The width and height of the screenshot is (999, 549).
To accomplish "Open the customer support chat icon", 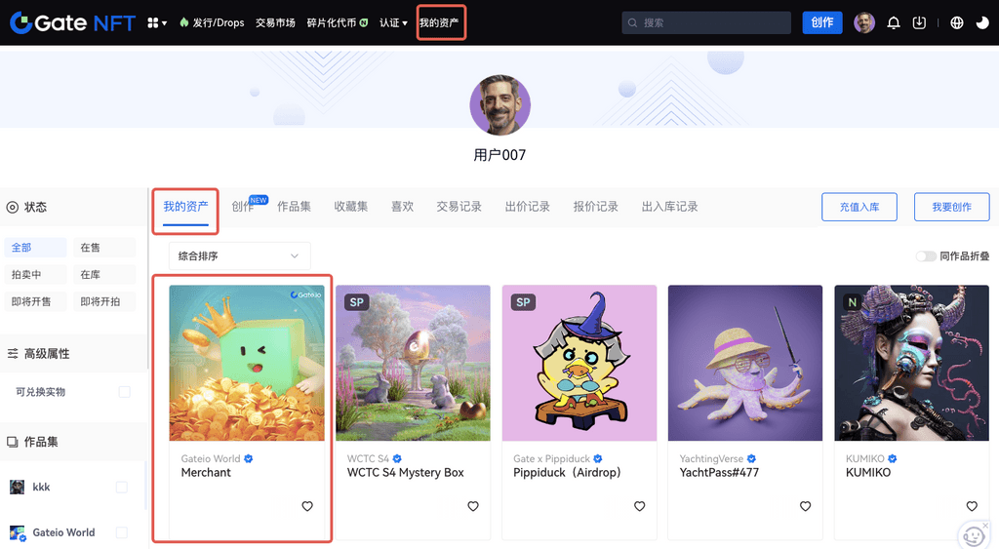I will [x=973, y=534].
